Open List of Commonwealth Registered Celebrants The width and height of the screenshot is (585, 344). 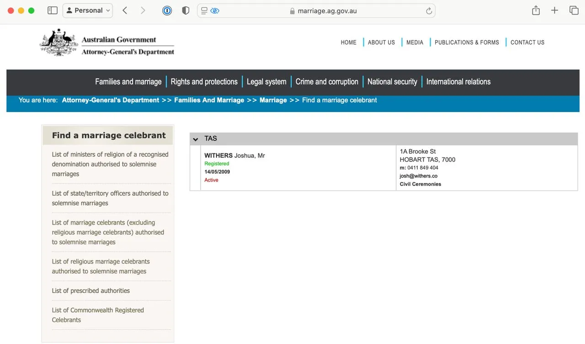pyautogui.click(x=98, y=315)
